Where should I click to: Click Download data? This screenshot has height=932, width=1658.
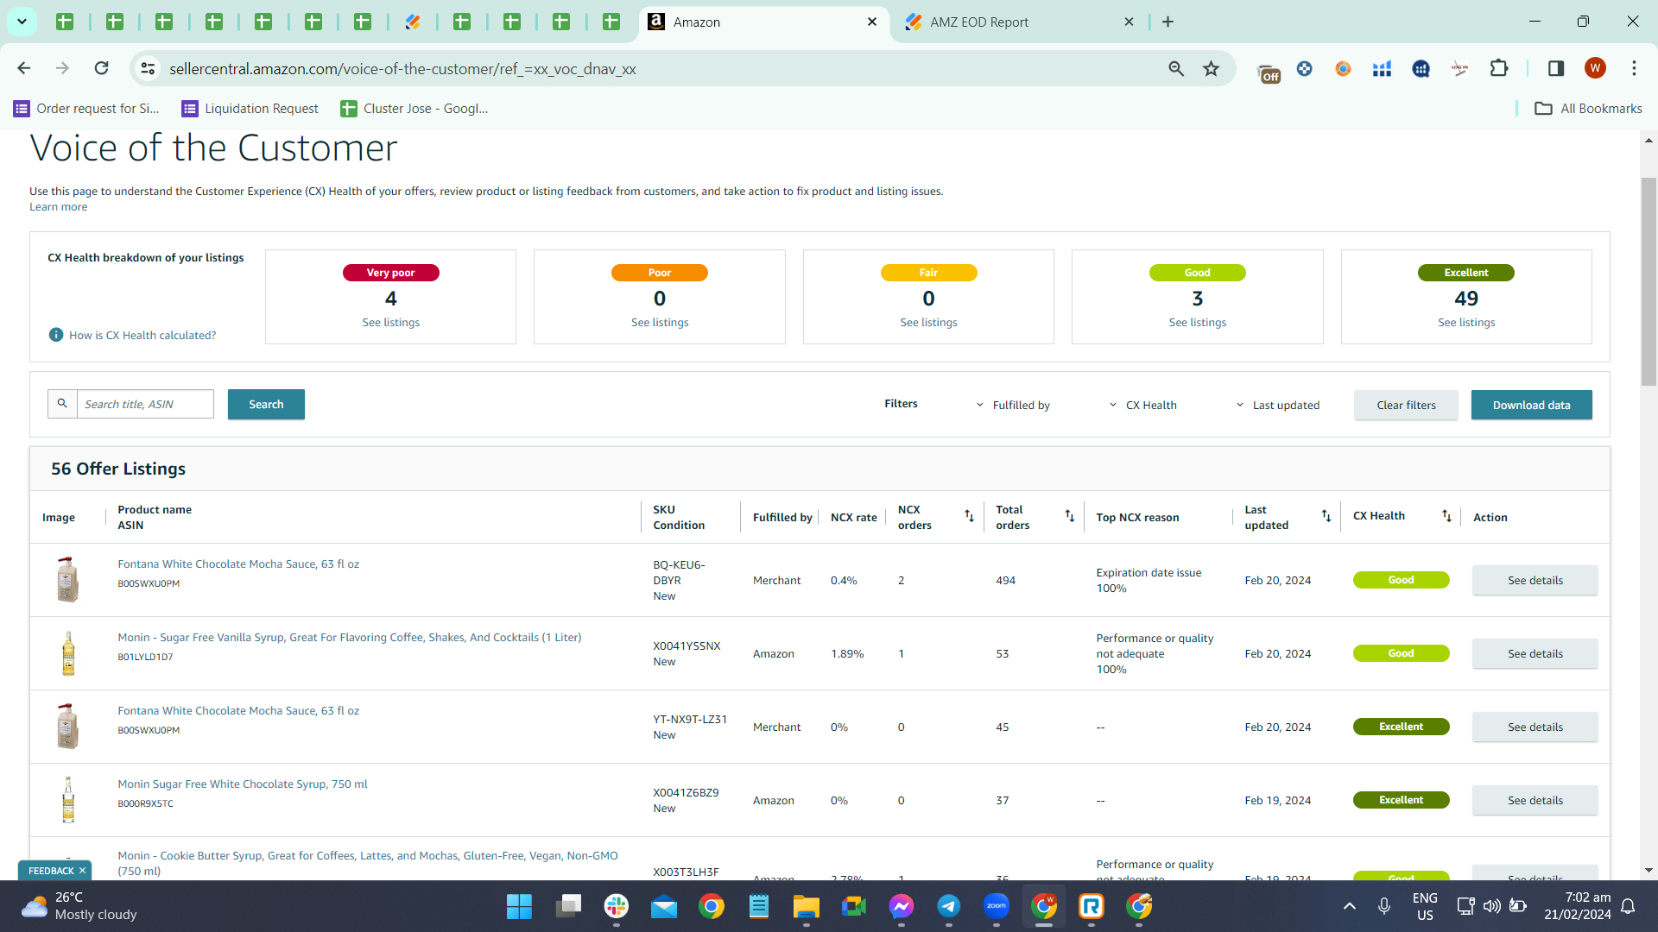click(1531, 405)
